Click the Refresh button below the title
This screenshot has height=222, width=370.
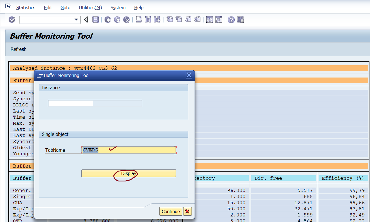pyautogui.click(x=18, y=49)
